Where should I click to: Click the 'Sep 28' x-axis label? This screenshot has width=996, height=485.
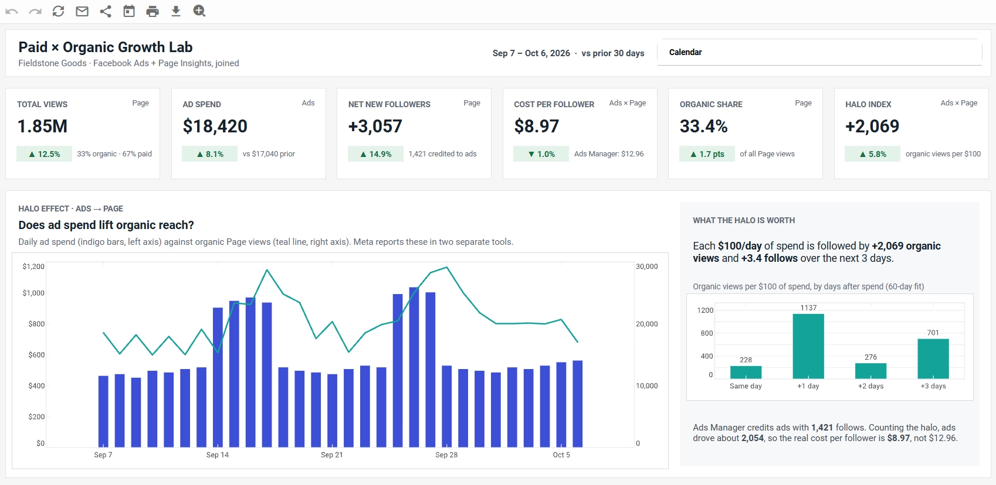(x=446, y=455)
